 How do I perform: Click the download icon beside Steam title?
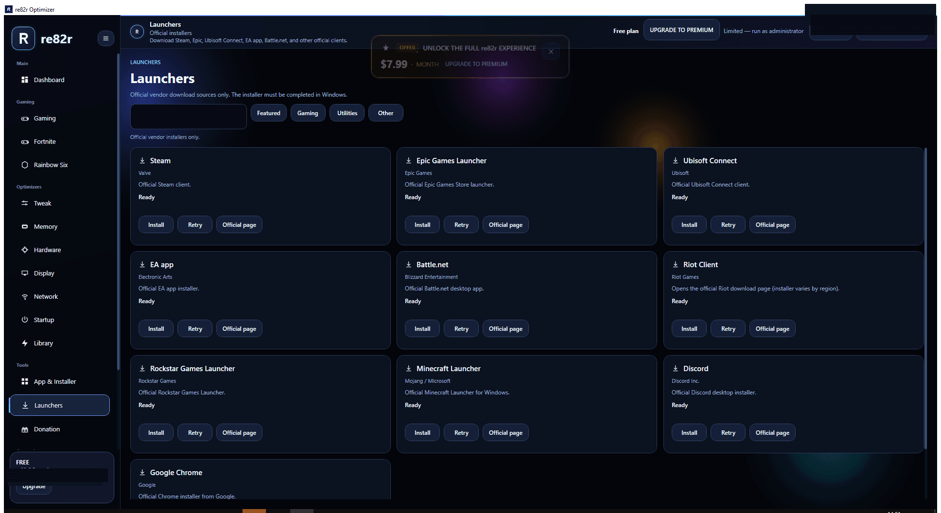point(142,160)
